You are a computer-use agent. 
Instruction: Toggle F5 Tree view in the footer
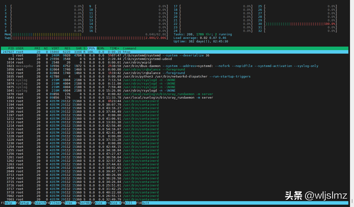(x=69, y=203)
